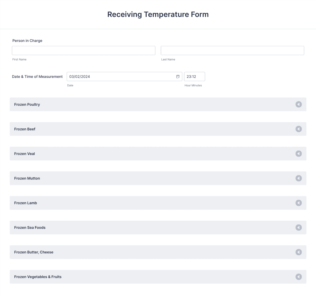Collapse the Frozen Poultry section arrow

click(299, 104)
